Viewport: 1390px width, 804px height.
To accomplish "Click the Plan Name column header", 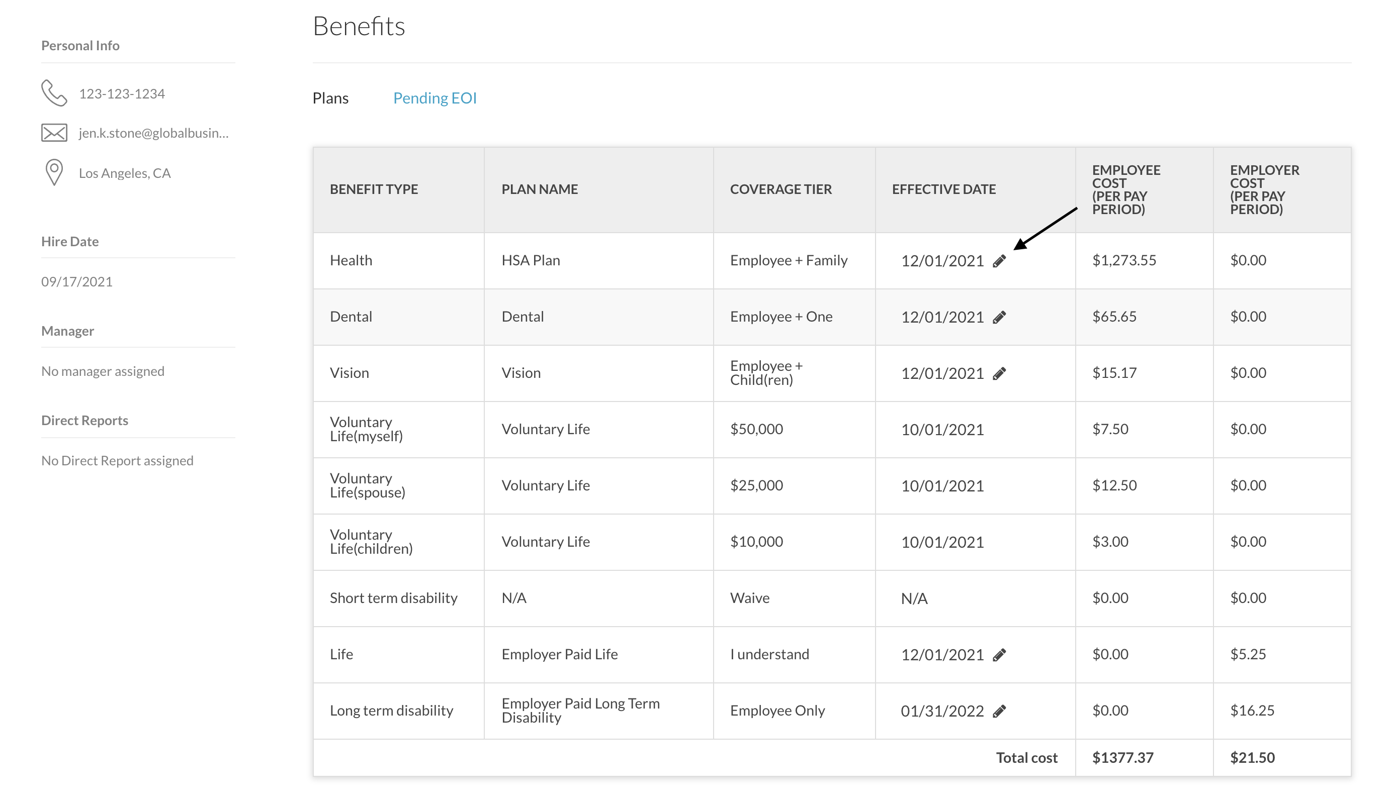I will (x=539, y=189).
